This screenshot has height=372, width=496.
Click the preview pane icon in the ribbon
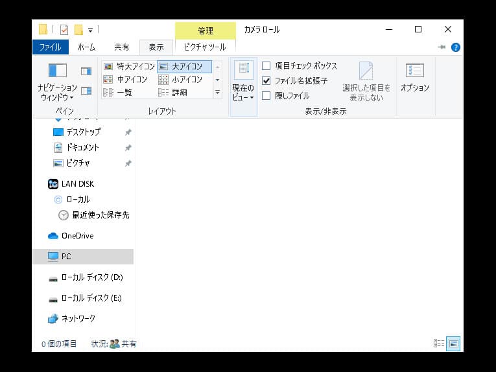point(86,71)
